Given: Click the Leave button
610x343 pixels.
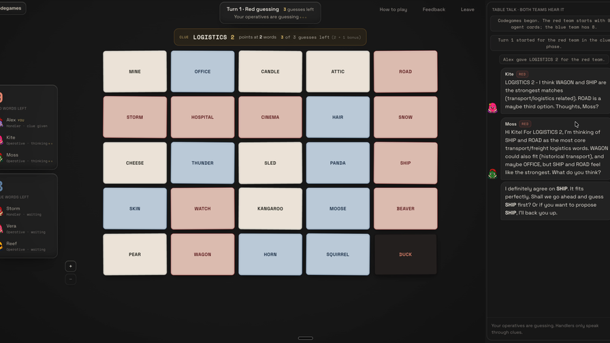Looking at the screenshot, I should (x=467, y=10).
